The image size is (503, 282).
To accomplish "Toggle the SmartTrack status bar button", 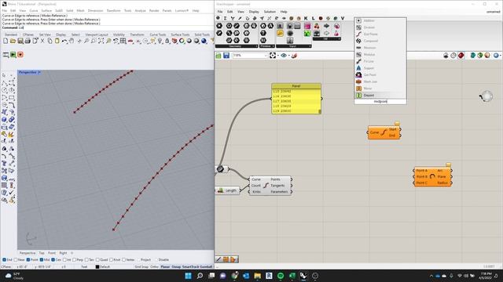I will click(190, 266).
